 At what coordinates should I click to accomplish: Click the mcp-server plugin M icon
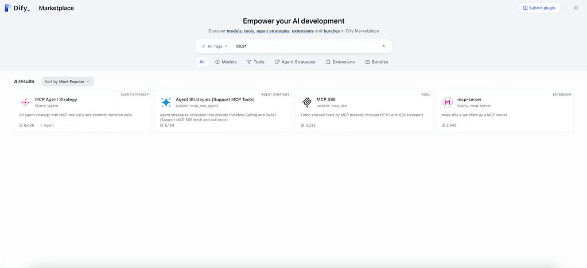tap(448, 102)
